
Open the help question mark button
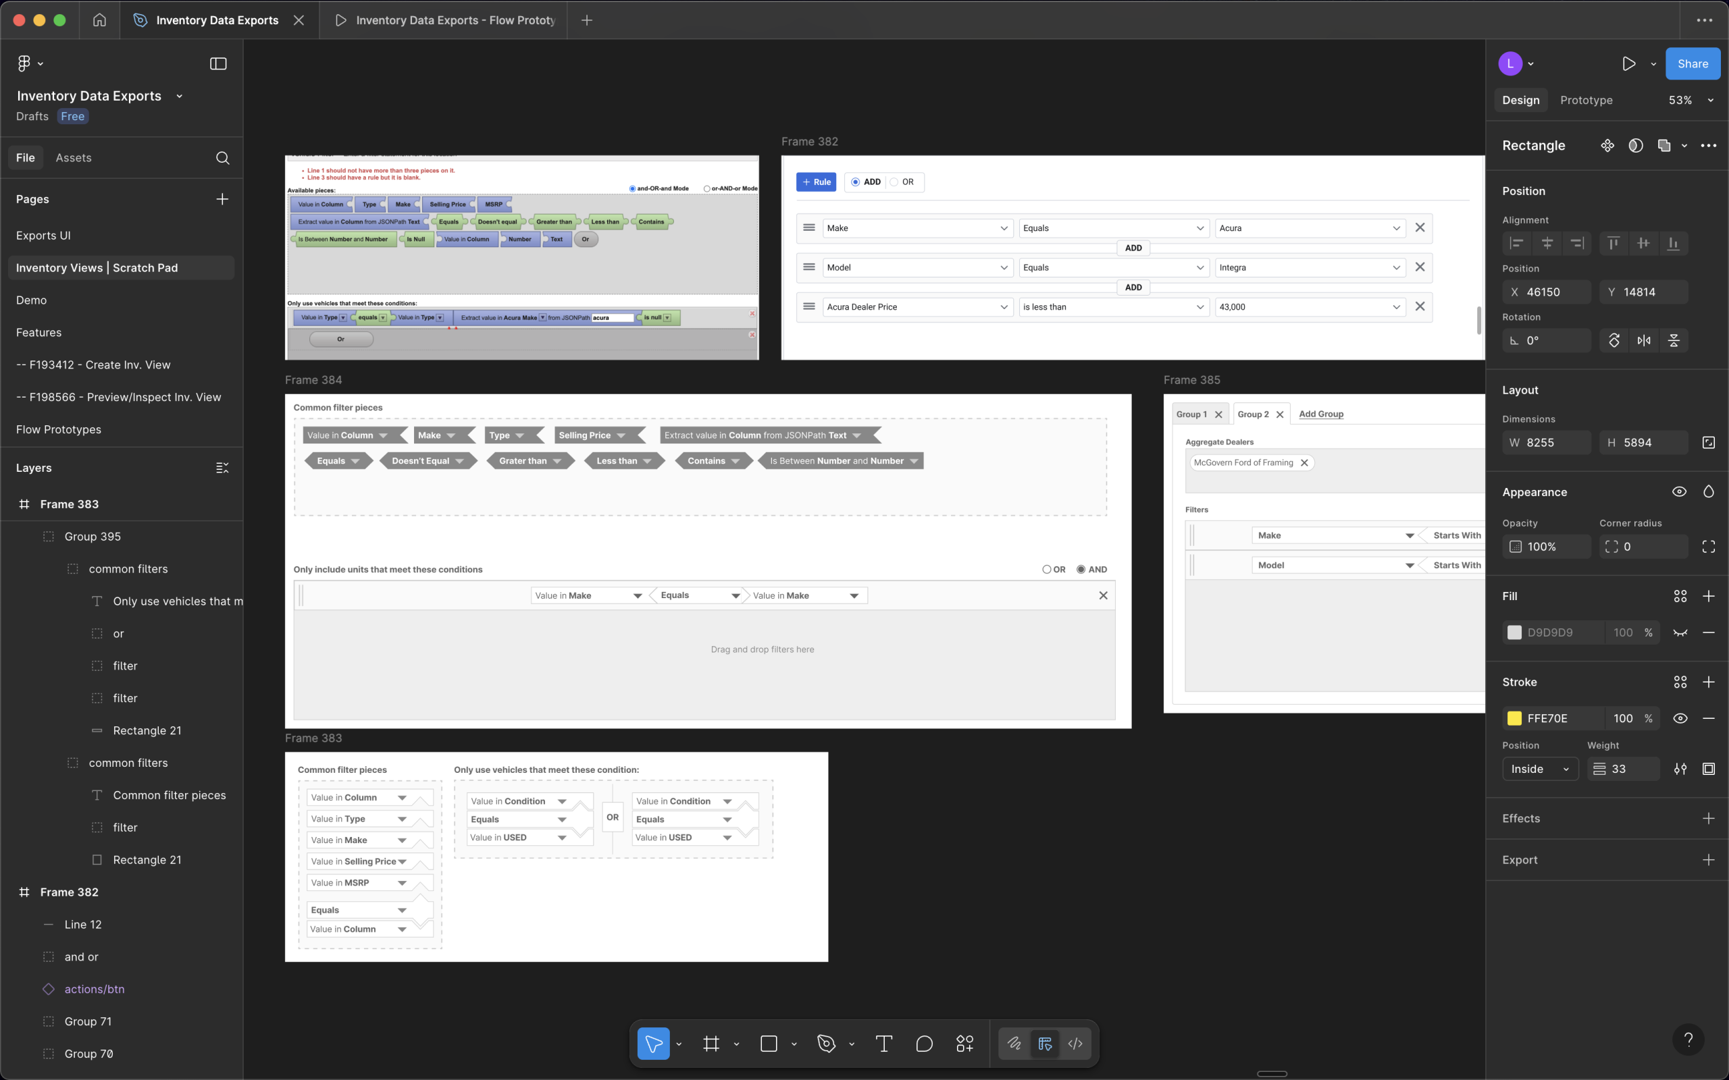[x=1688, y=1039]
